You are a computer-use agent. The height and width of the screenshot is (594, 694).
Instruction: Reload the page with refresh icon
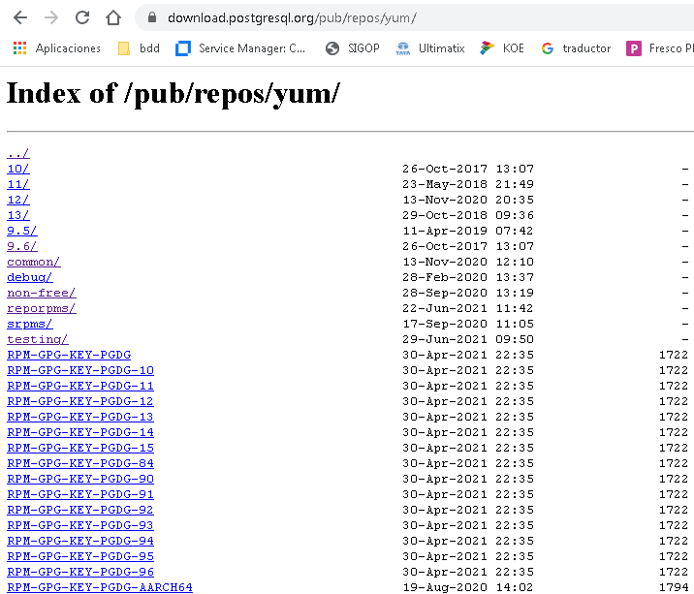coord(82,17)
